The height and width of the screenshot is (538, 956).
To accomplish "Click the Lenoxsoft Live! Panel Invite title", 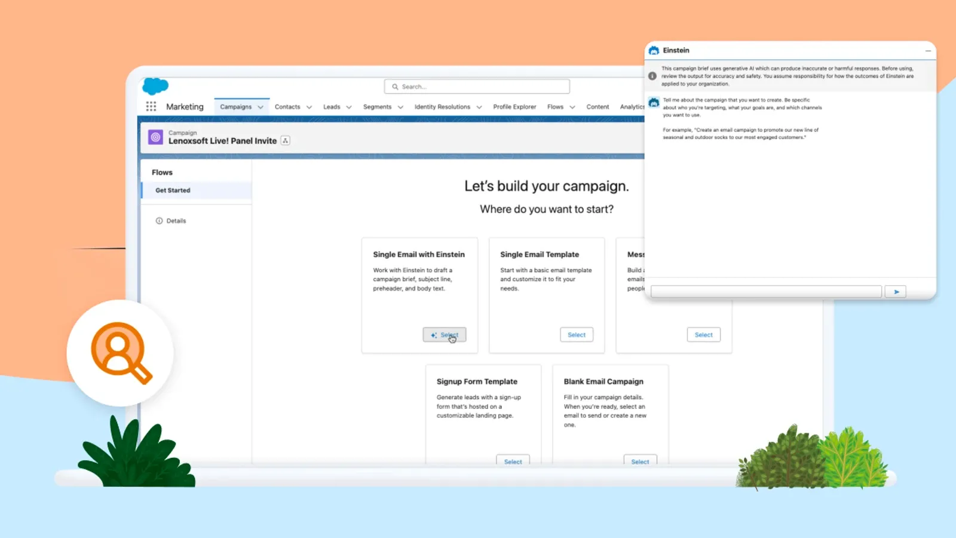I will 222,141.
